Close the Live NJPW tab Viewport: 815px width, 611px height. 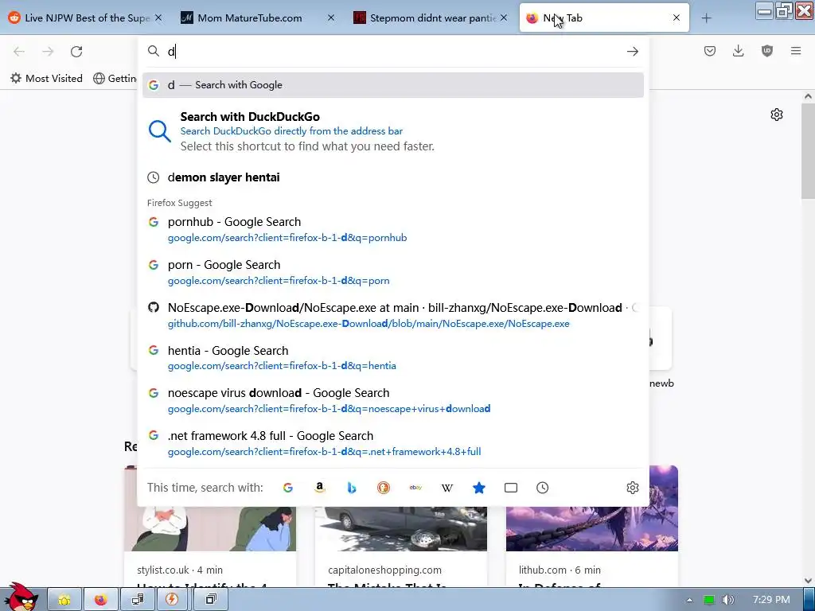click(158, 18)
